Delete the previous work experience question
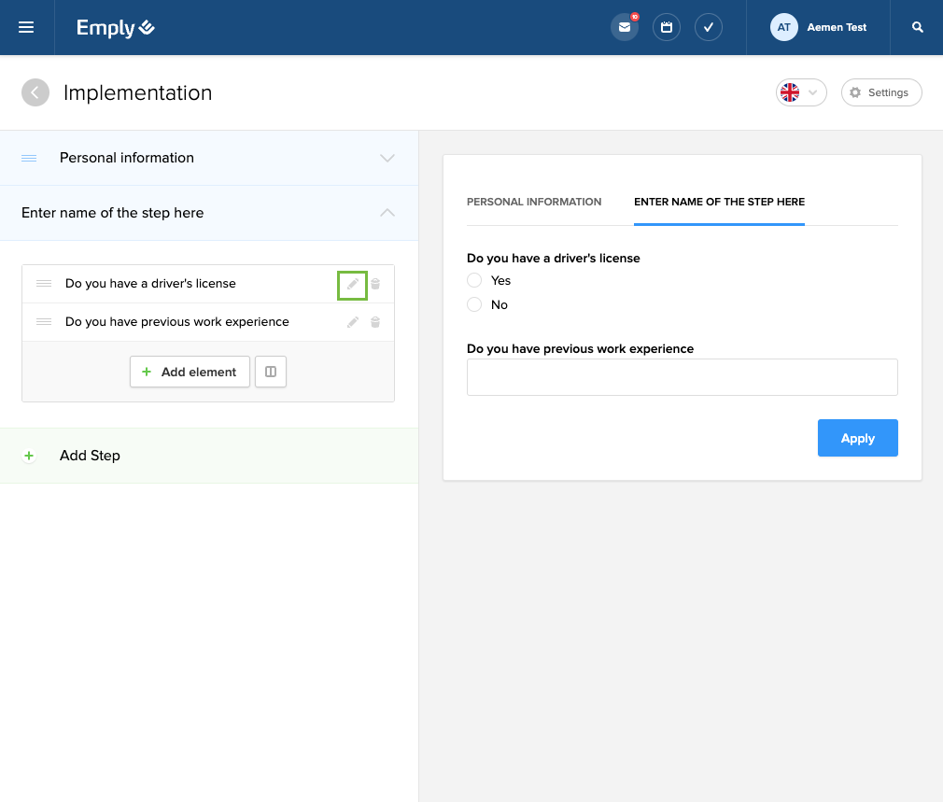The width and height of the screenshot is (943, 802). point(375,322)
